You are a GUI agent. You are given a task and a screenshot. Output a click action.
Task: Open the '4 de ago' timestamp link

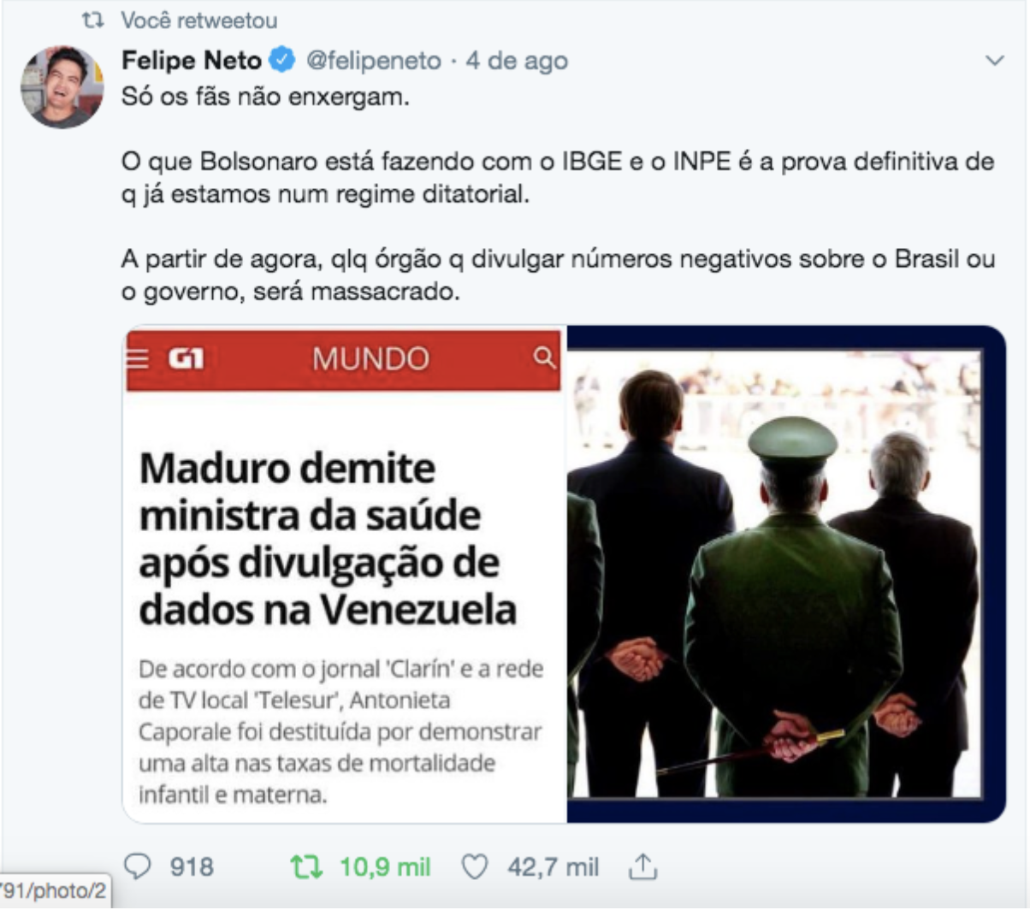(x=517, y=62)
